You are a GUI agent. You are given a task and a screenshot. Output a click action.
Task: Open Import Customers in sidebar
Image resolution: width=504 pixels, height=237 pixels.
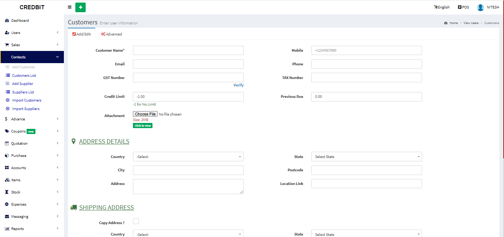pyautogui.click(x=27, y=100)
